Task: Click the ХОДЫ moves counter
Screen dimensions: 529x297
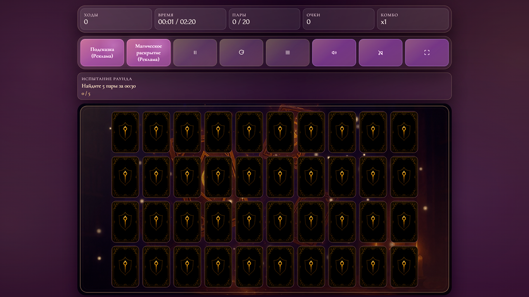Action: (116, 19)
